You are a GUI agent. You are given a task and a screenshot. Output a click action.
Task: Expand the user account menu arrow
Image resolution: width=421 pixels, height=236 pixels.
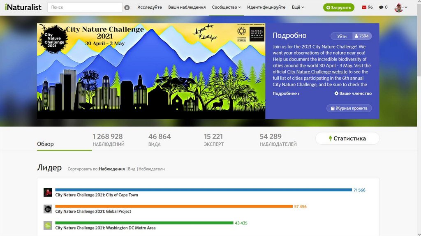(x=406, y=7)
